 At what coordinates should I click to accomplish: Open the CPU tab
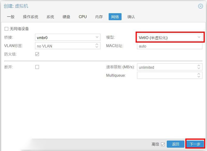(83, 17)
